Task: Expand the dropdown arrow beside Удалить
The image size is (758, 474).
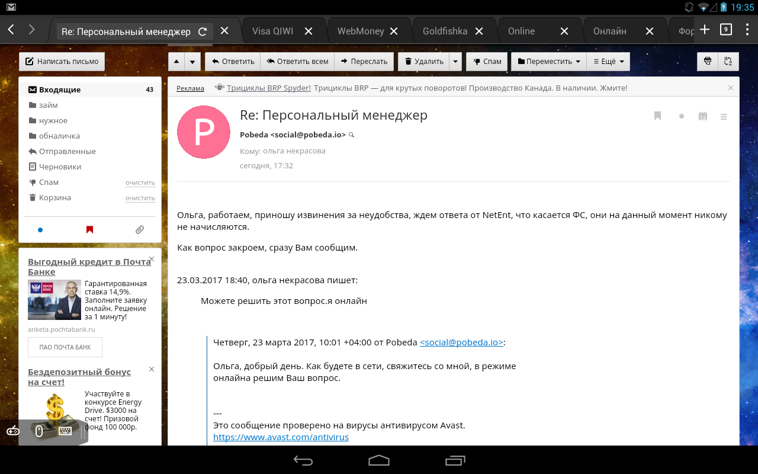Action: pyautogui.click(x=455, y=62)
